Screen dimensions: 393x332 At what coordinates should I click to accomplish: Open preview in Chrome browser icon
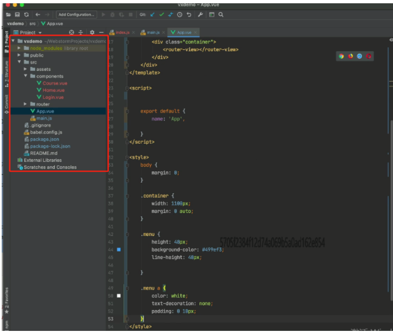tap(341, 56)
